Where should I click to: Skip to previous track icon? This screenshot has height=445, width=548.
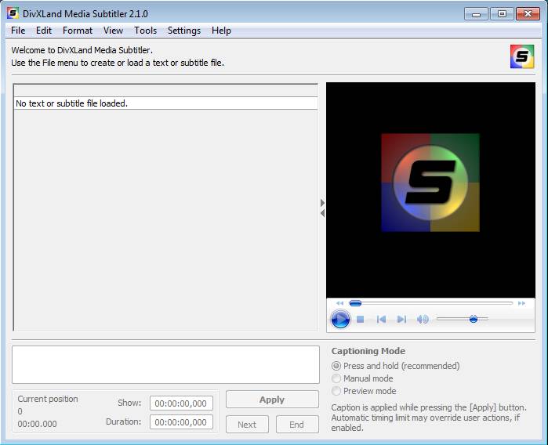(381, 319)
